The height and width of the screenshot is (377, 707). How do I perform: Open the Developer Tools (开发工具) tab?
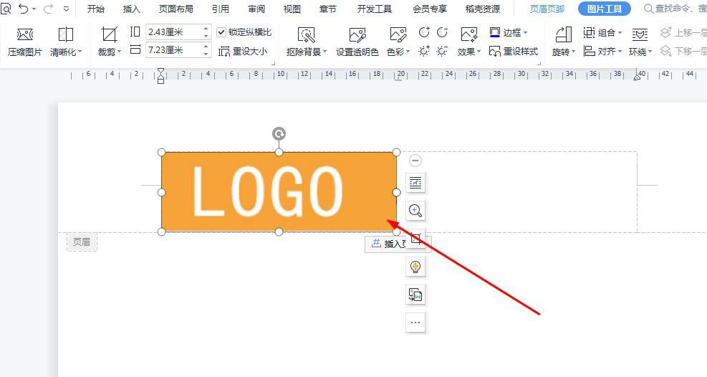(x=375, y=9)
